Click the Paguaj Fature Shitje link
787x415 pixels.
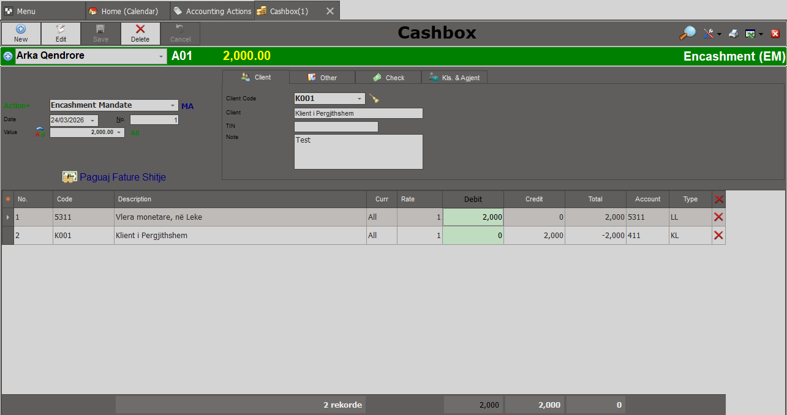tap(122, 178)
